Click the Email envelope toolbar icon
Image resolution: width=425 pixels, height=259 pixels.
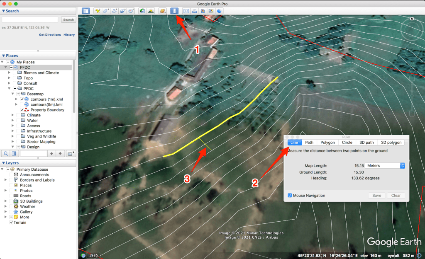(186, 11)
